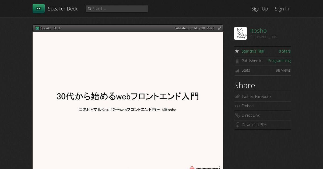Image resolution: width=323 pixels, height=169 pixels.
Task: Click the "98 Views" stat text
Action: tap(283, 70)
